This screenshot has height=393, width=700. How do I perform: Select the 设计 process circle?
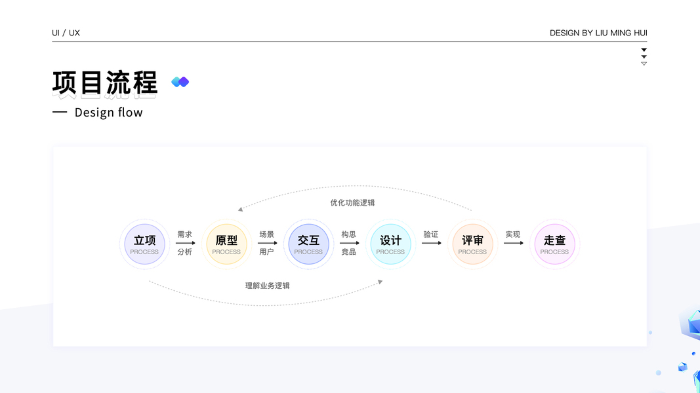point(390,244)
